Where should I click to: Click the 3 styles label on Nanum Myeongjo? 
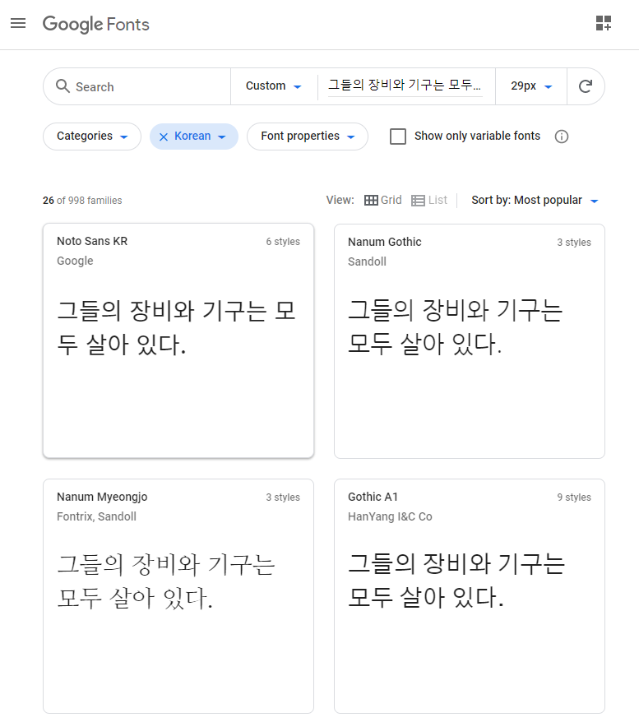point(283,498)
